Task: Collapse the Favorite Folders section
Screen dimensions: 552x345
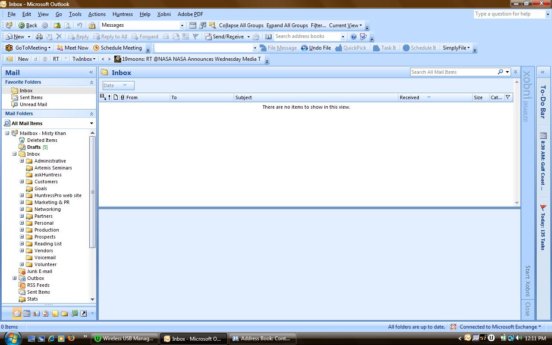Action: [91, 82]
